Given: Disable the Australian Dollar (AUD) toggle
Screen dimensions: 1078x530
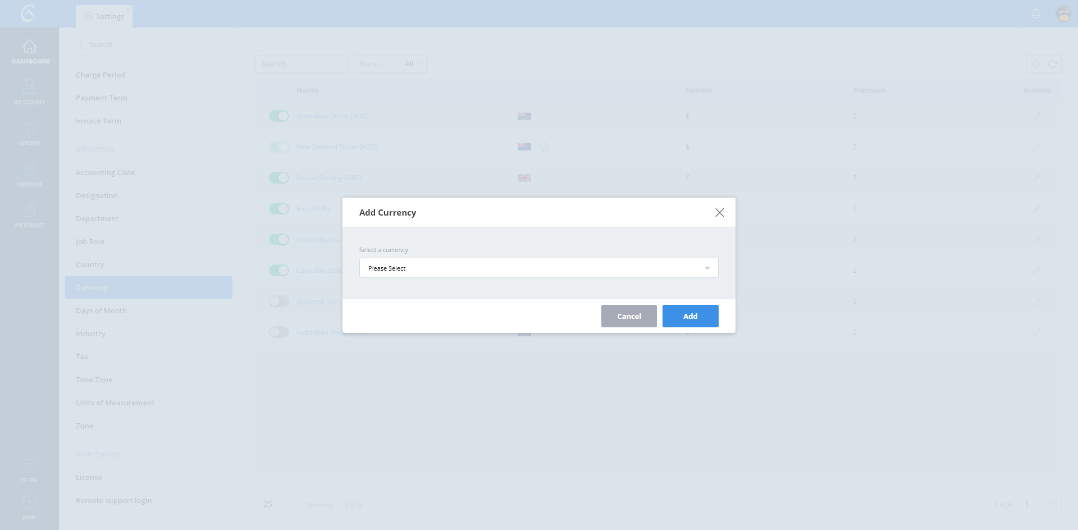Looking at the screenshot, I should click(x=278, y=116).
